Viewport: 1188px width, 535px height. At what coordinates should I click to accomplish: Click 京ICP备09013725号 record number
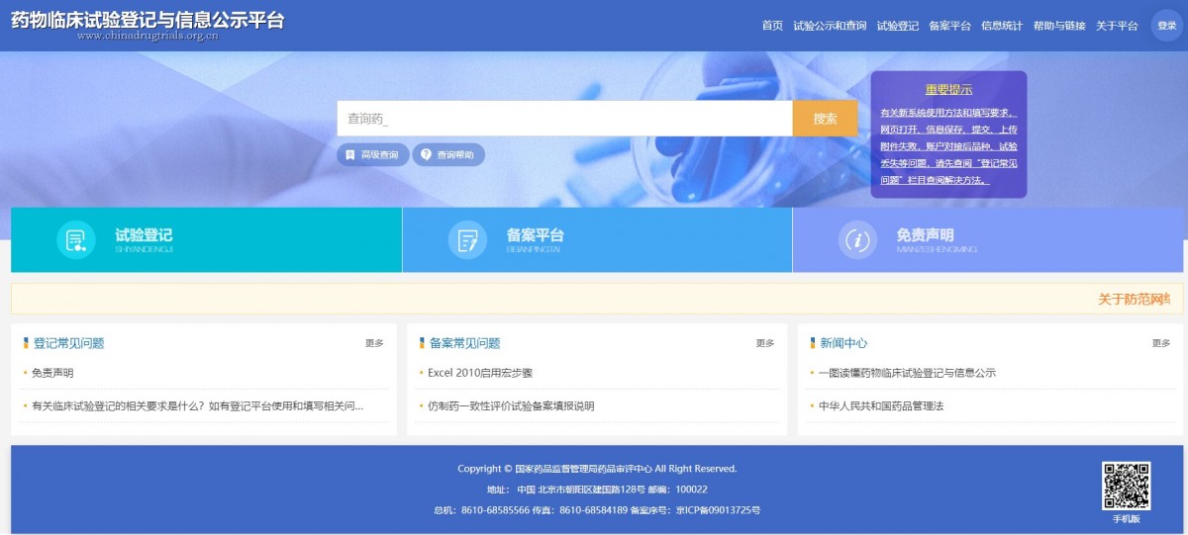click(x=718, y=510)
